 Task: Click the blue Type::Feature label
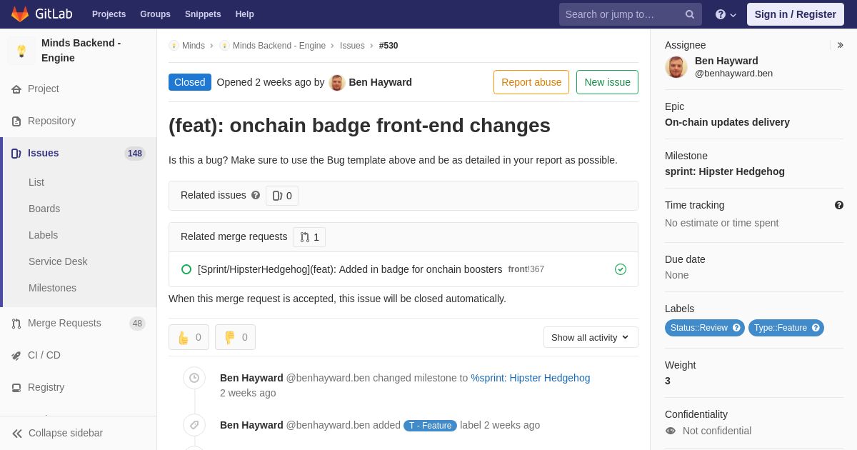[x=780, y=328]
